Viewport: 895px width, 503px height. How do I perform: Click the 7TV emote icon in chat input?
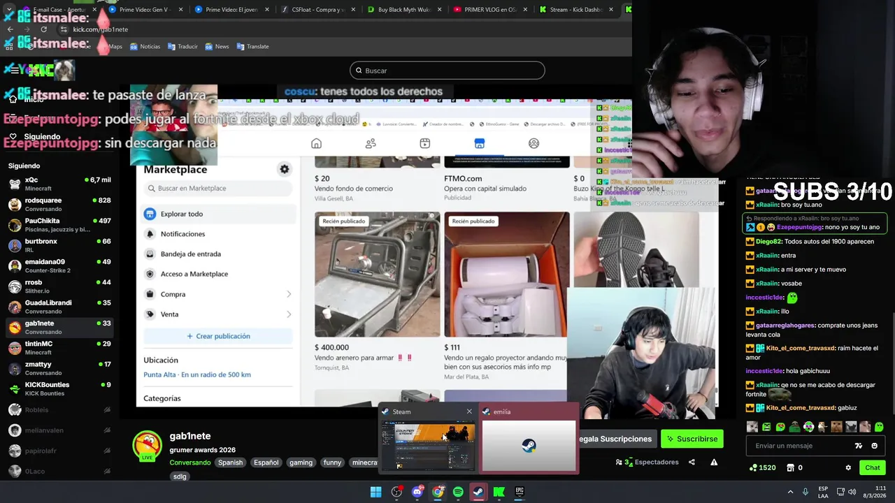[x=859, y=446]
